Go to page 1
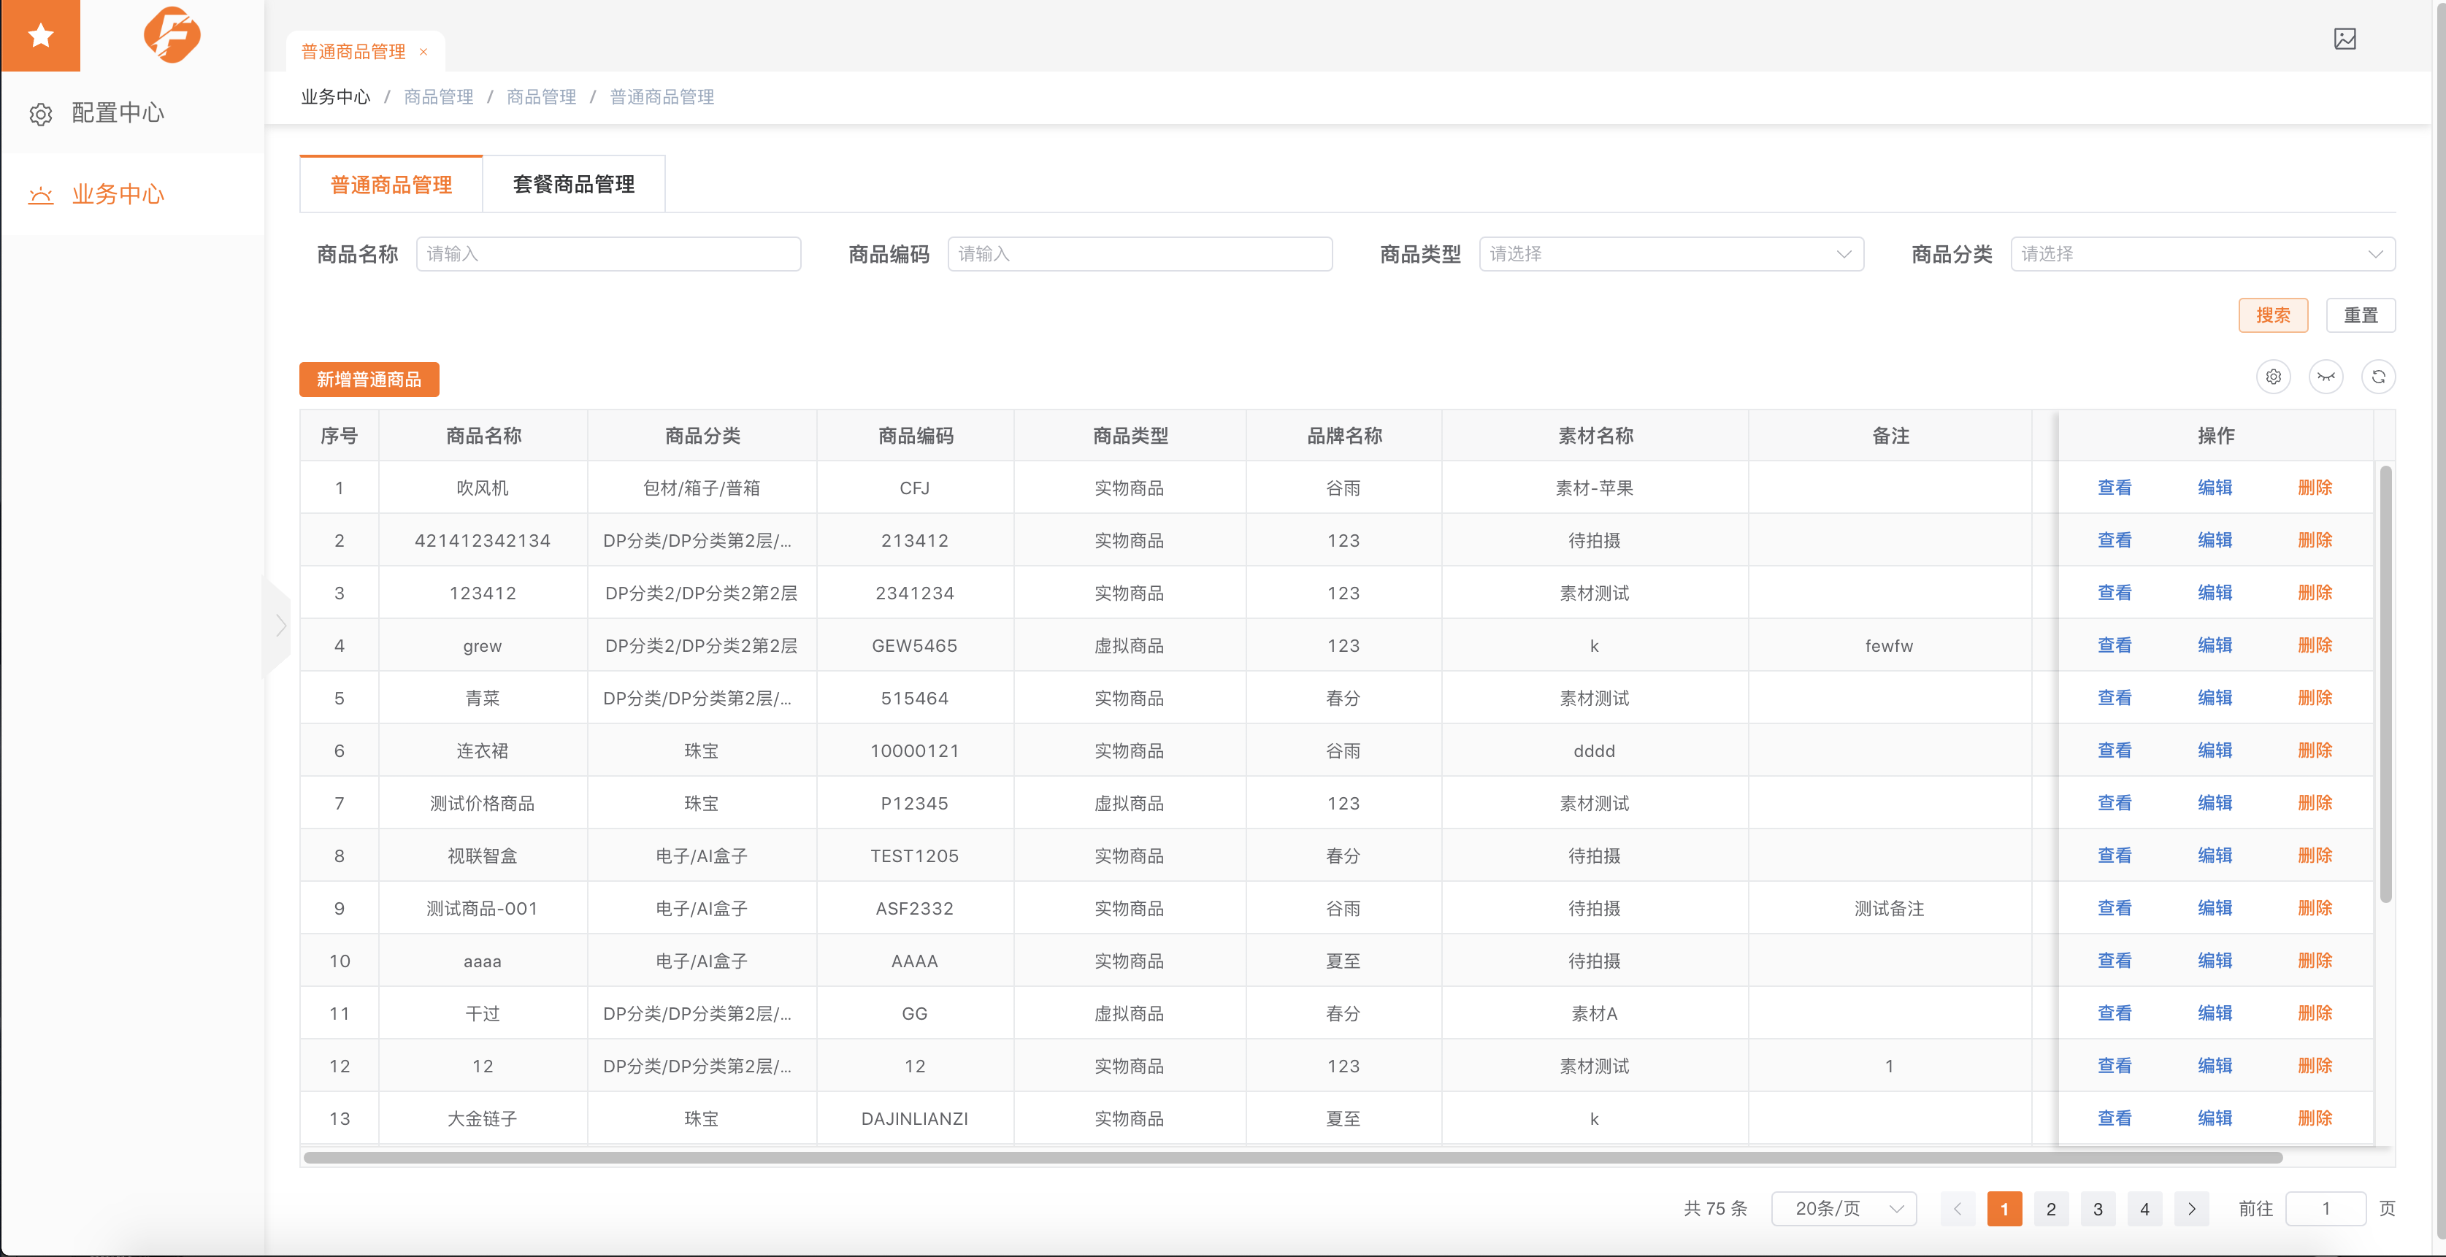Viewport: 2446px width, 1257px height. [2004, 1209]
